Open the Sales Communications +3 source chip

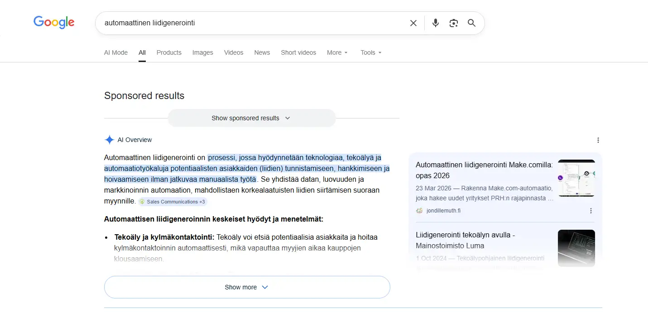point(173,202)
